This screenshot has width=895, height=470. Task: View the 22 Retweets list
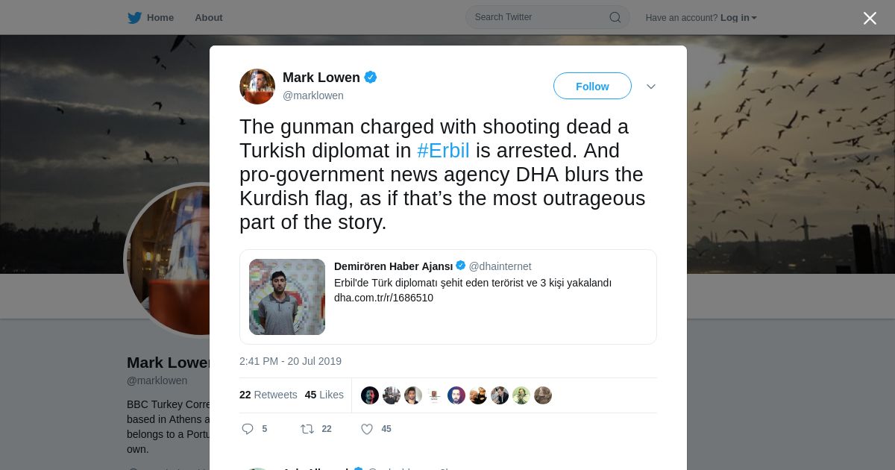coord(268,395)
